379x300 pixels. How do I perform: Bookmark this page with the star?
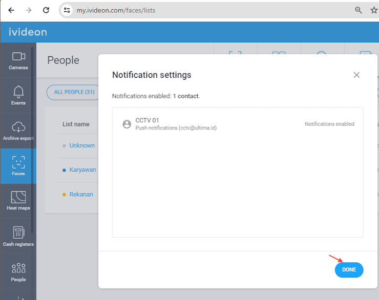pyautogui.click(x=374, y=10)
